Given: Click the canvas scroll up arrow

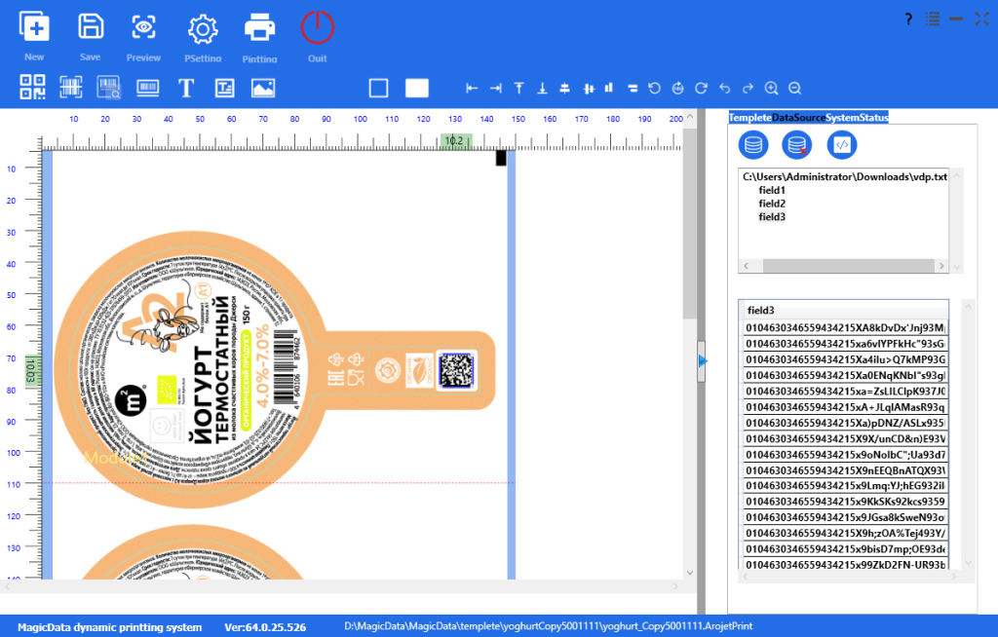Looking at the screenshot, I should tap(689, 117).
